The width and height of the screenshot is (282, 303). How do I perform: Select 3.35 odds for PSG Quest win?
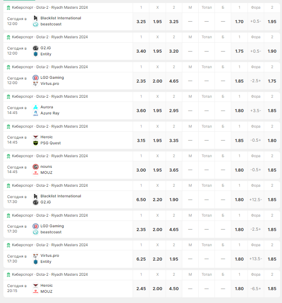point(174,141)
